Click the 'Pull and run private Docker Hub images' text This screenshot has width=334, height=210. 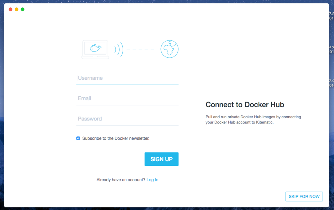pyautogui.click(x=253, y=119)
